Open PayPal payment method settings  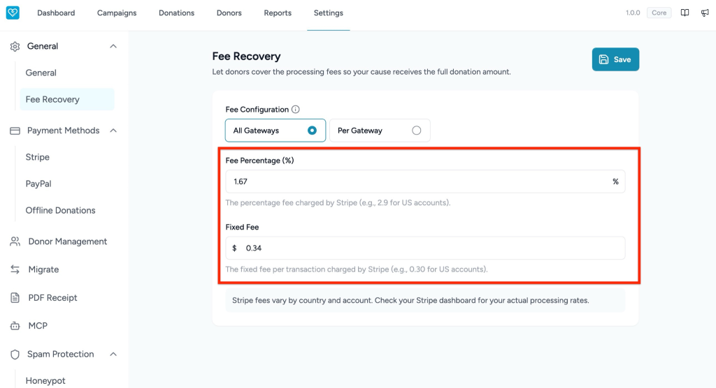coord(38,184)
